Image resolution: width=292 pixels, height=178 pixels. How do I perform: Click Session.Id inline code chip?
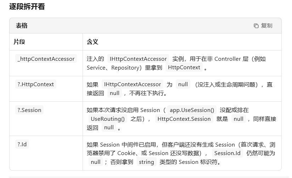click(x=228, y=153)
